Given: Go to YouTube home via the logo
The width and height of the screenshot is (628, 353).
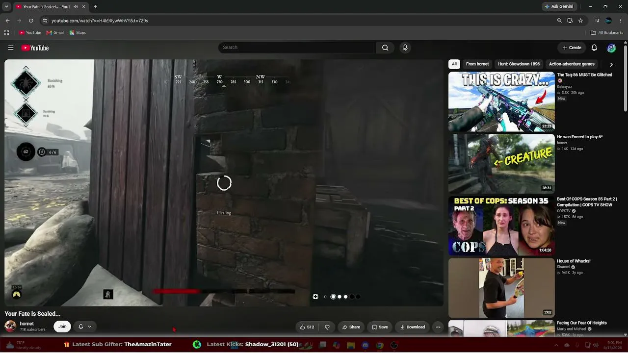Looking at the screenshot, I should 35,48.
